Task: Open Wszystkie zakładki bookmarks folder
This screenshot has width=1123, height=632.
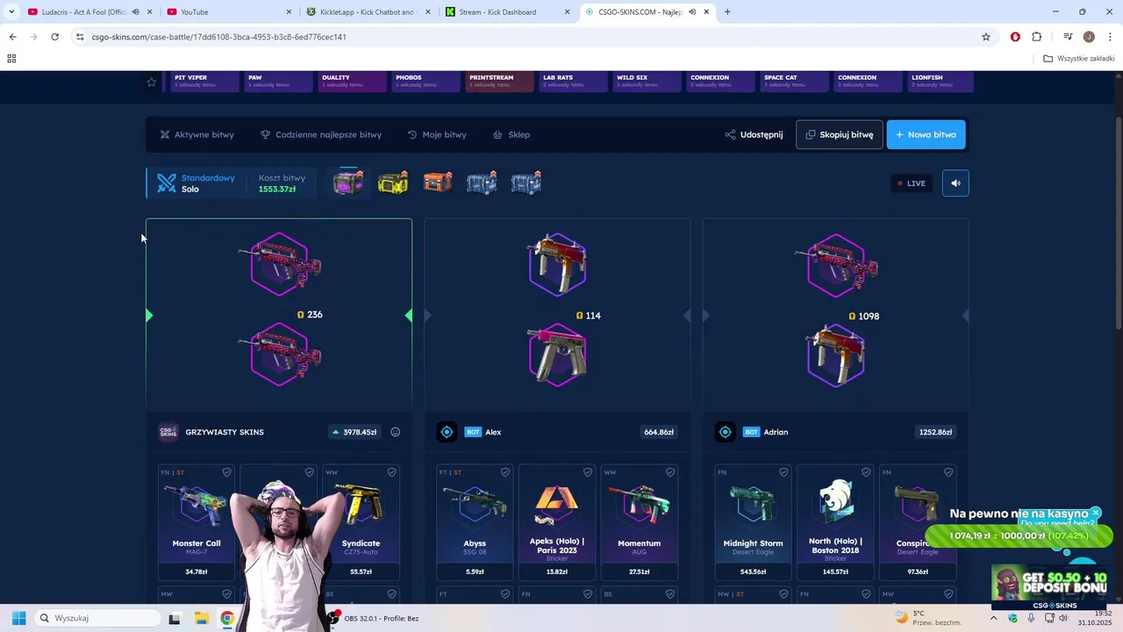Action: tap(1079, 59)
